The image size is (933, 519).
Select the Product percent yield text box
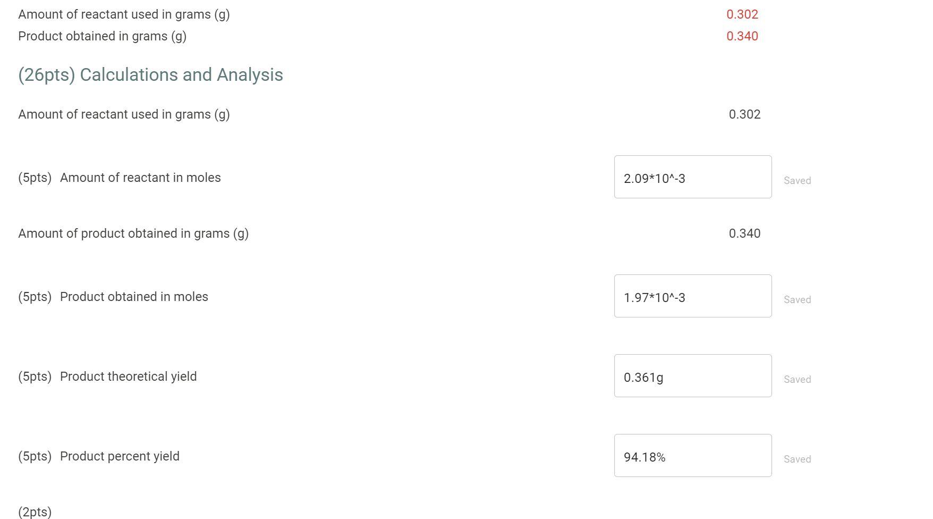(692, 455)
